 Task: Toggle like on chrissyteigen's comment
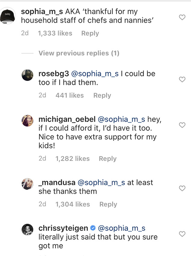[182, 234]
